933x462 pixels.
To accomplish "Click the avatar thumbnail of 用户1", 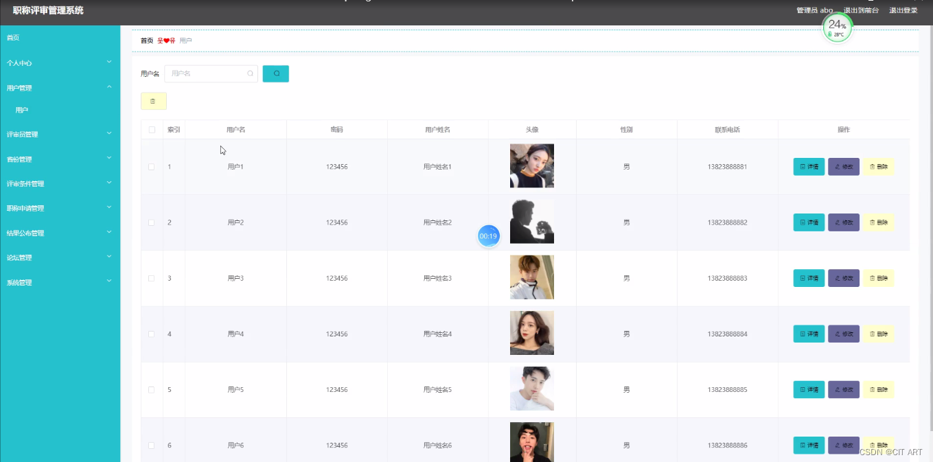I will [x=532, y=165].
